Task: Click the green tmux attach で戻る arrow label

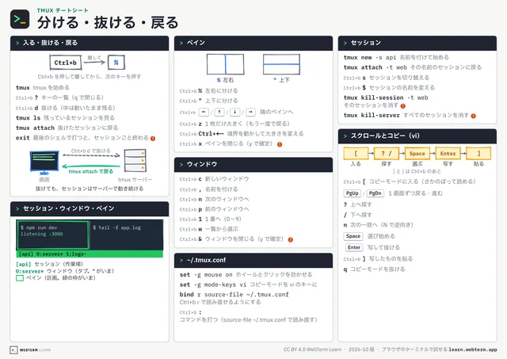Action: 91,171
